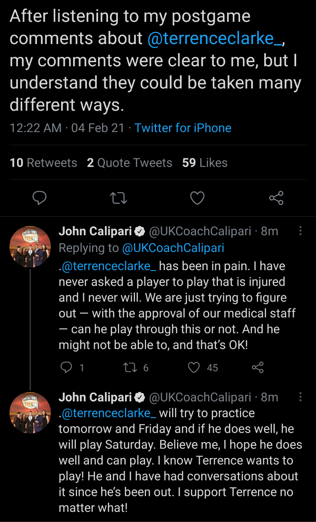Viewport: 316px width, 522px height.
Task: View the 2 Quote Tweets
Action: coord(129,163)
